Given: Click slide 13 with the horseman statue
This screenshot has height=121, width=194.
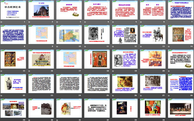Looking at the screenshot, I should pos(152,35).
